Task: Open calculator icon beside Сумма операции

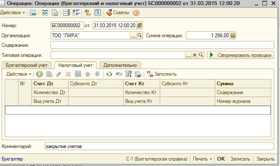Action: pyautogui.click(x=233, y=35)
